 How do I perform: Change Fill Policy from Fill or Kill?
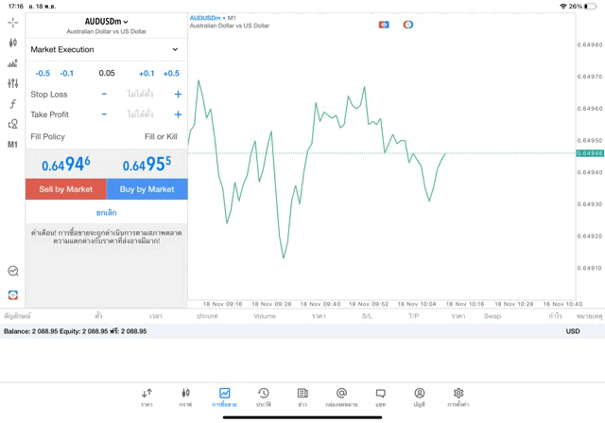(x=160, y=137)
